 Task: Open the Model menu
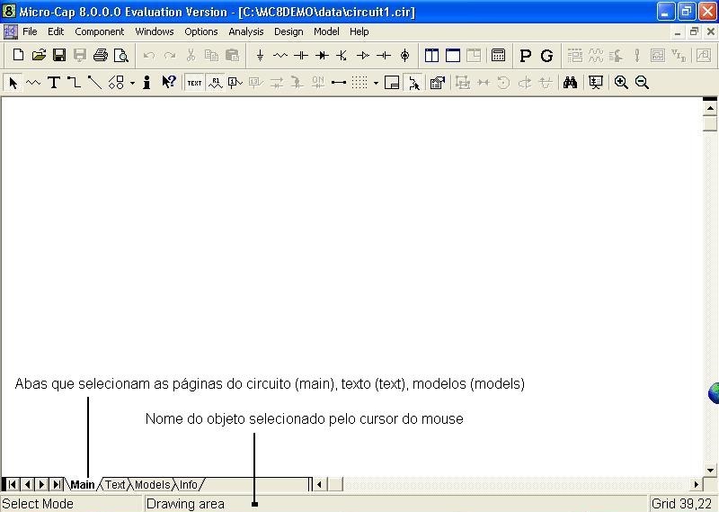[x=326, y=31]
